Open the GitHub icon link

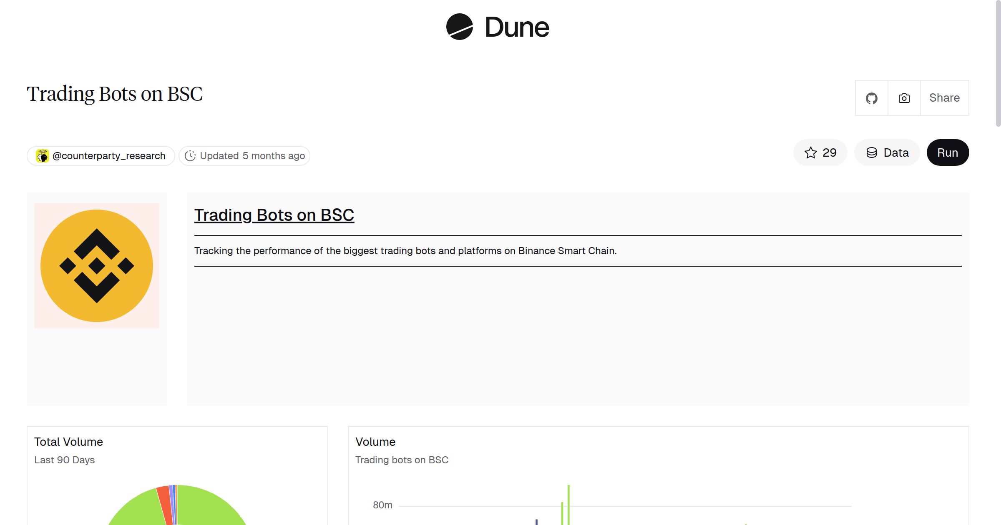871,97
